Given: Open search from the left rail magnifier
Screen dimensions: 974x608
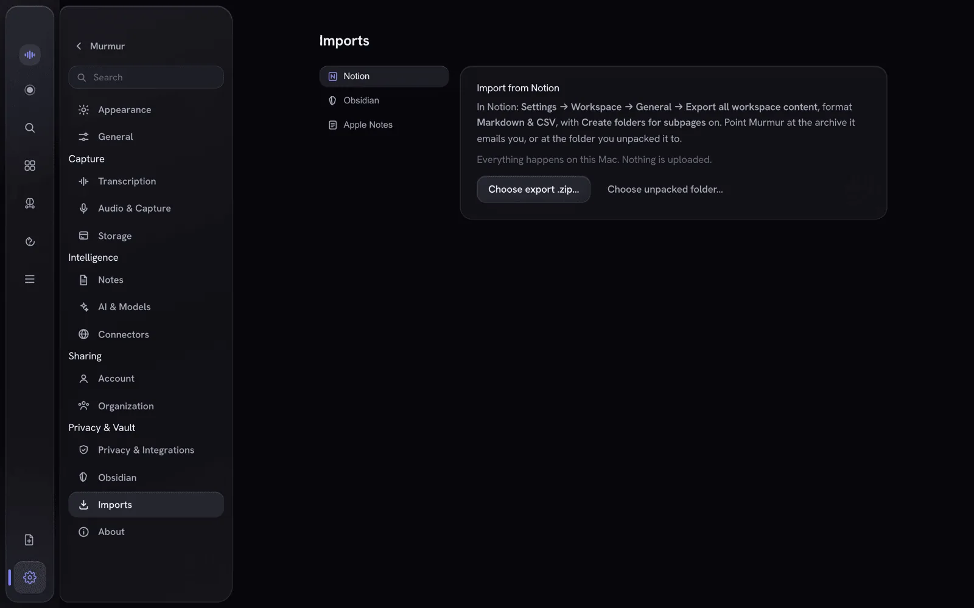Looking at the screenshot, I should point(30,128).
